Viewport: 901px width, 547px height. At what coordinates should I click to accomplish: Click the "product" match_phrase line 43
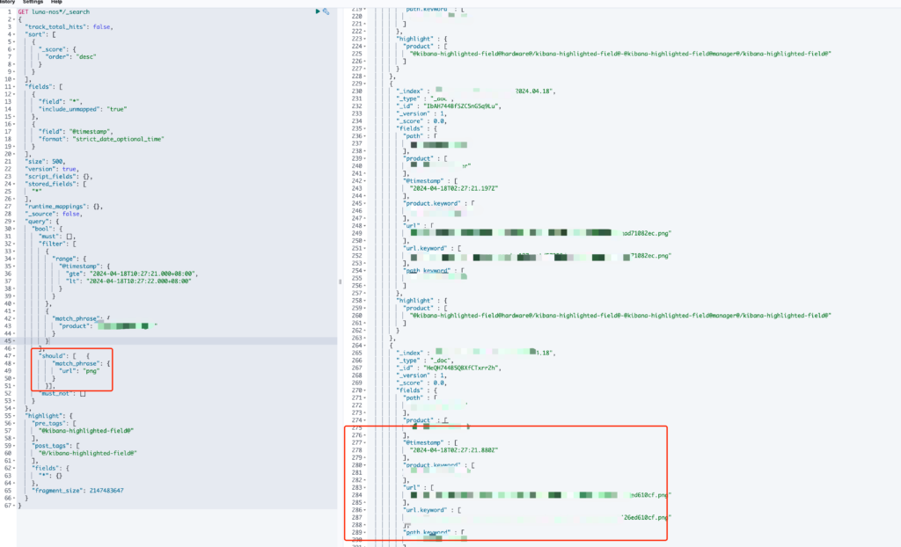(108, 325)
